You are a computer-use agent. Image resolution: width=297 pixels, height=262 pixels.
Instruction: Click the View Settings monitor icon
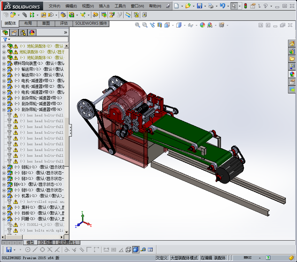pyautogui.click(x=221, y=25)
